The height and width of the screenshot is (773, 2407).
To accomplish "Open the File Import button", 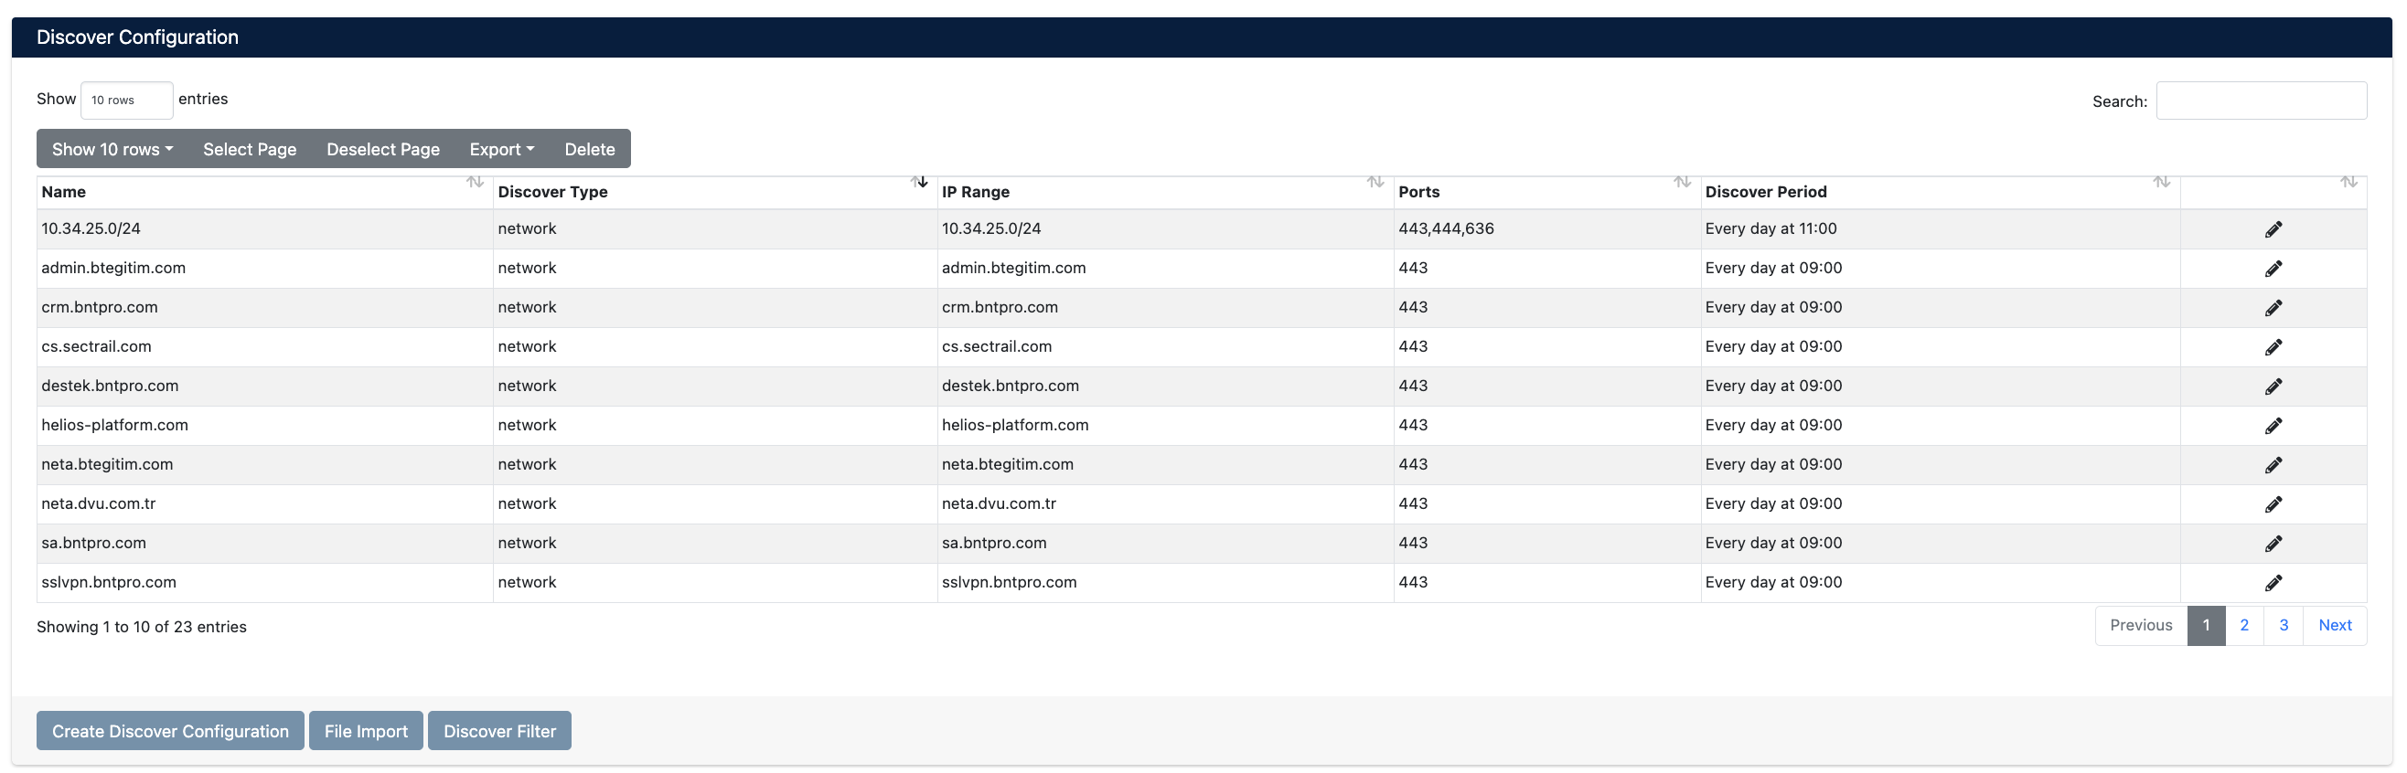I will (x=366, y=731).
